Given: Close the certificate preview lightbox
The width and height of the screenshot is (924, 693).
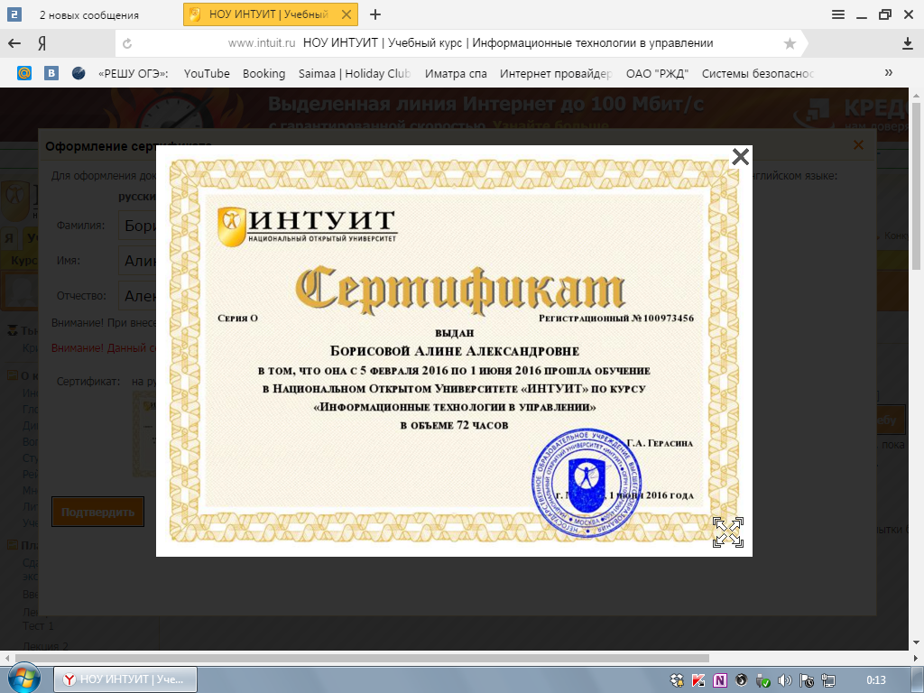Looking at the screenshot, I should click(x=740, y=157).
